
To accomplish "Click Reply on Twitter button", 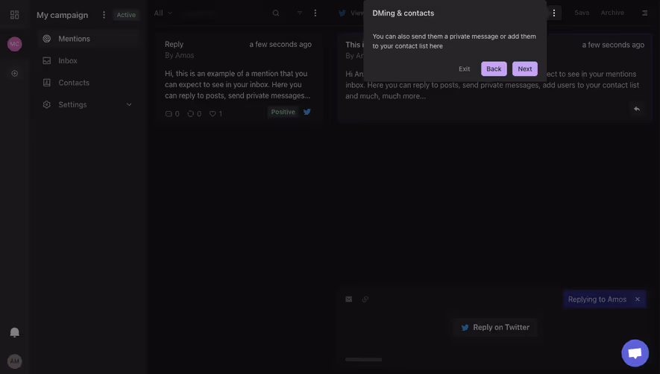I will coord(495,327).
